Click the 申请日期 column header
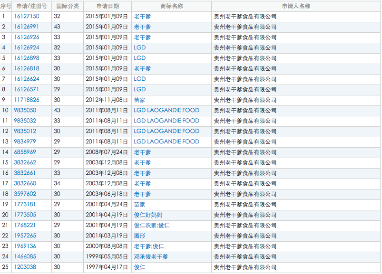382x274 pixels. click(108, 6)
